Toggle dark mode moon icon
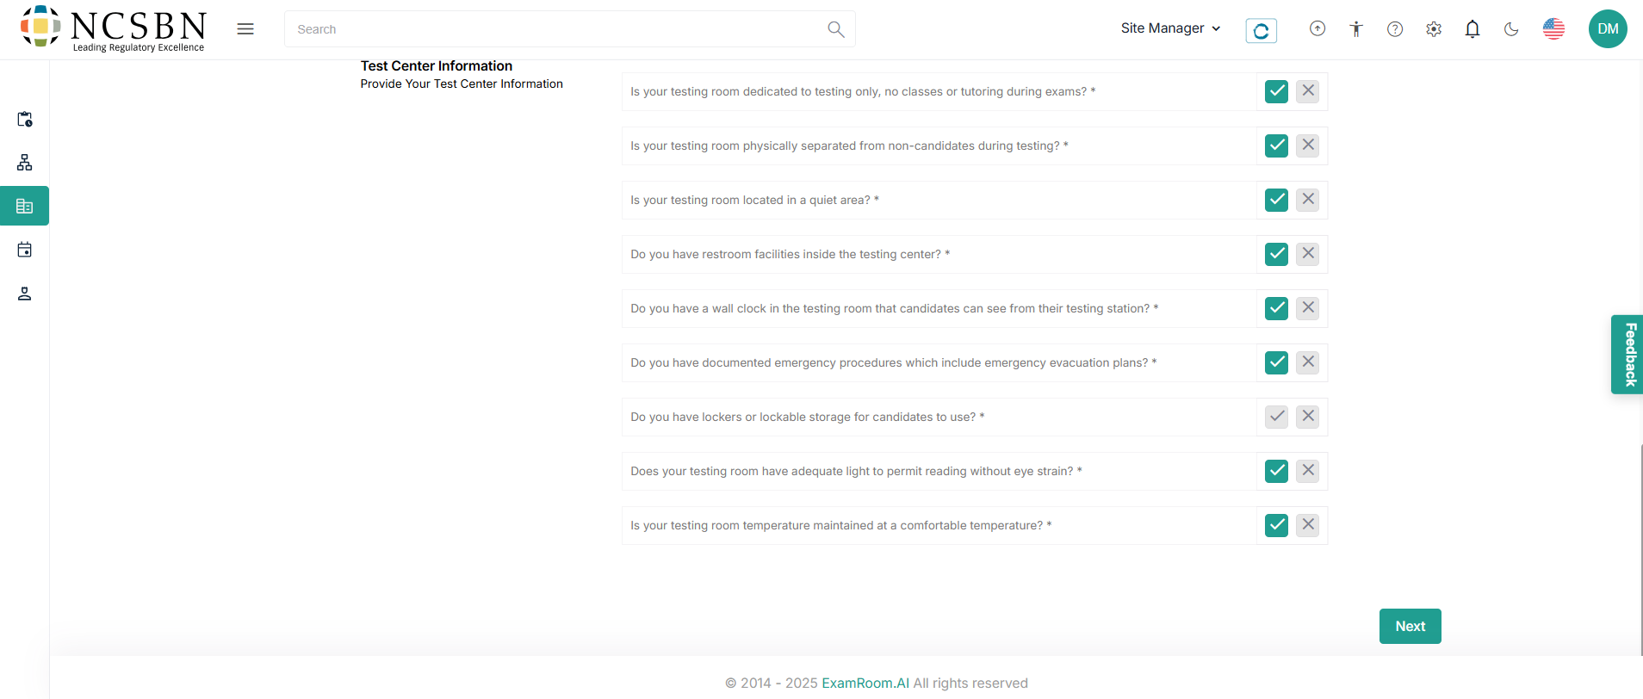The width and height of the screenshot is (1643, 699). (1511, 29)
